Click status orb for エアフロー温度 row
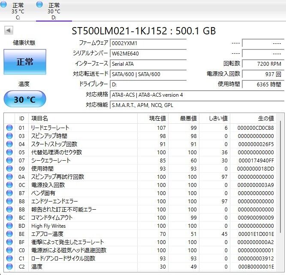The image size is (286, 275). point(9,234)
